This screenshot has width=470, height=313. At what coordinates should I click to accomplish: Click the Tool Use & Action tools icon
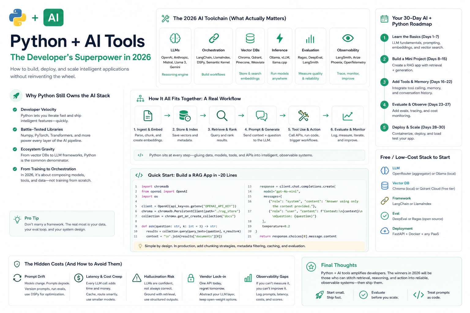click(304, 116)
